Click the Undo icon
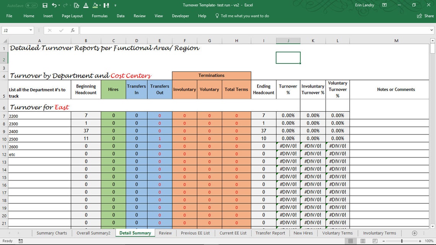The width and height of the screenshot is (436, 245). click(x=54, y=5)
